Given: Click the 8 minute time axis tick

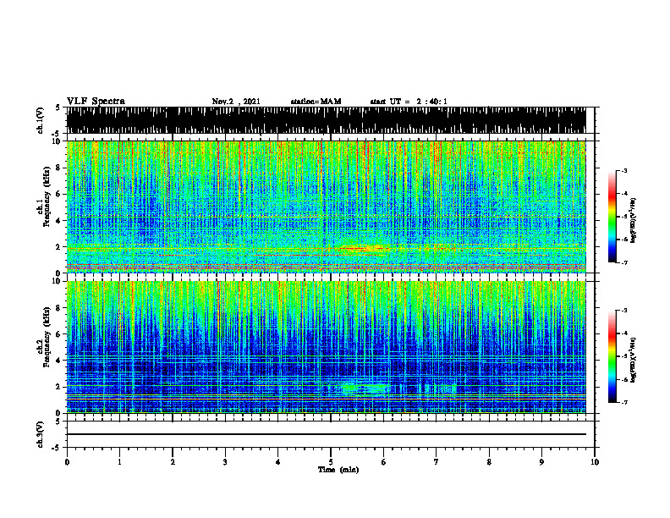Looking at the screenshot, I should point(489,462).
